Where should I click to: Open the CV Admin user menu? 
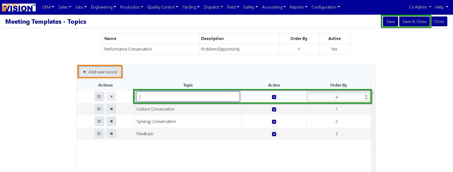tap(420, 7)
